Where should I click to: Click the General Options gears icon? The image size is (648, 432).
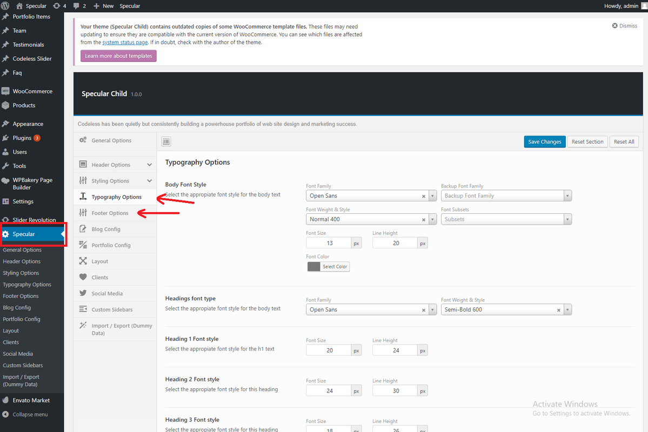[x=83, y=140]
